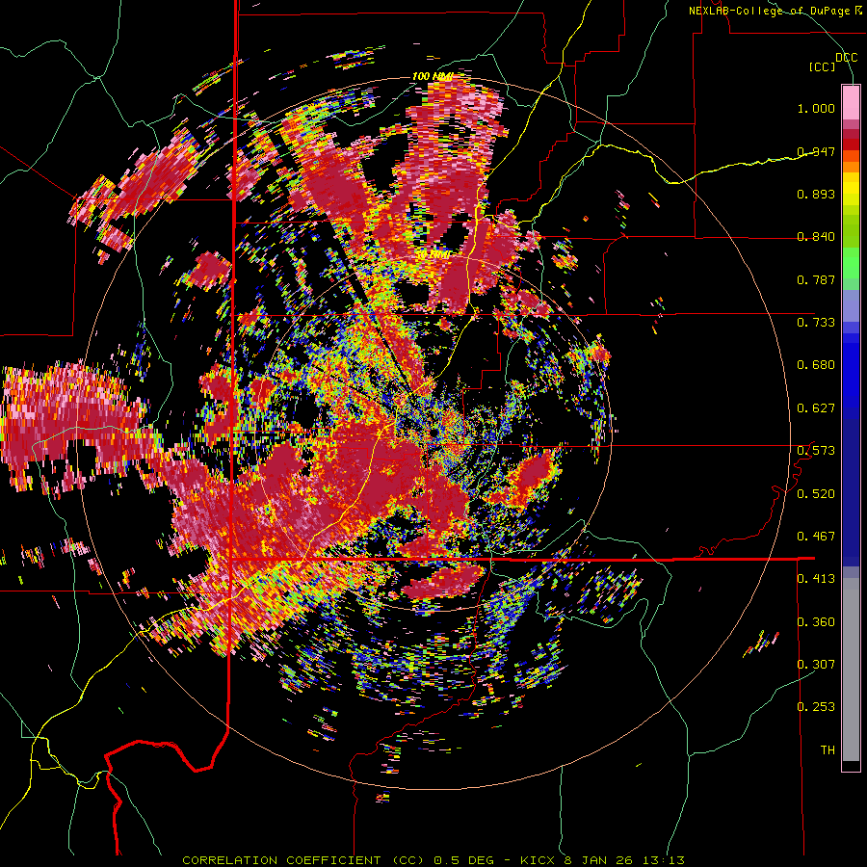The image size is (867, 867).
Task: Click the 0.520 color scale value
Action: (816, 494)
